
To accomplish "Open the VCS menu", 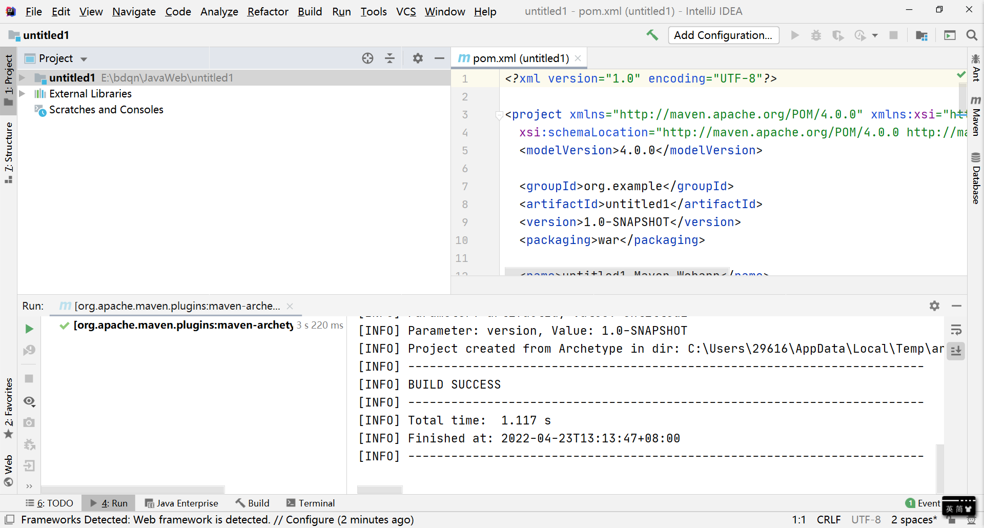I will 406,11.
